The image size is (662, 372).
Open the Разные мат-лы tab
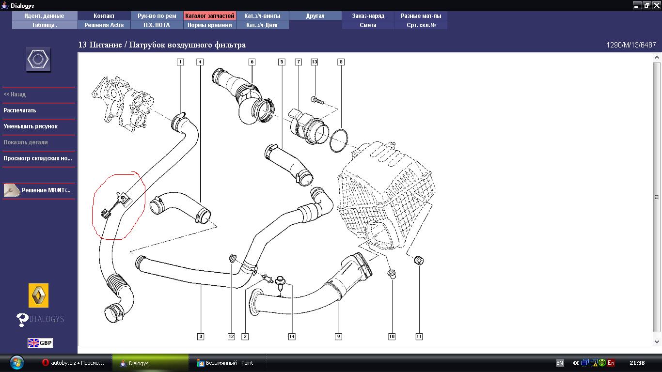point(421,16)
